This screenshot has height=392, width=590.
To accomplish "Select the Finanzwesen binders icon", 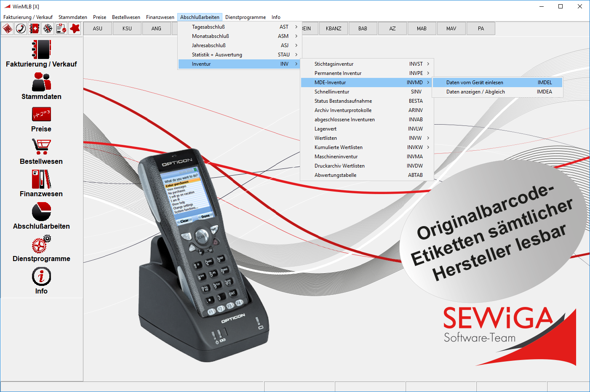I will pos(41,179).
